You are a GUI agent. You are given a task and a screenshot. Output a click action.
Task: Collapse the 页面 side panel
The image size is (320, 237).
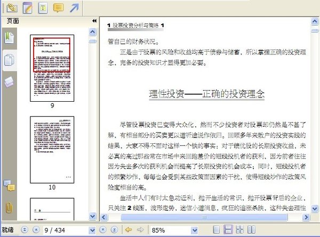point(94,21)
